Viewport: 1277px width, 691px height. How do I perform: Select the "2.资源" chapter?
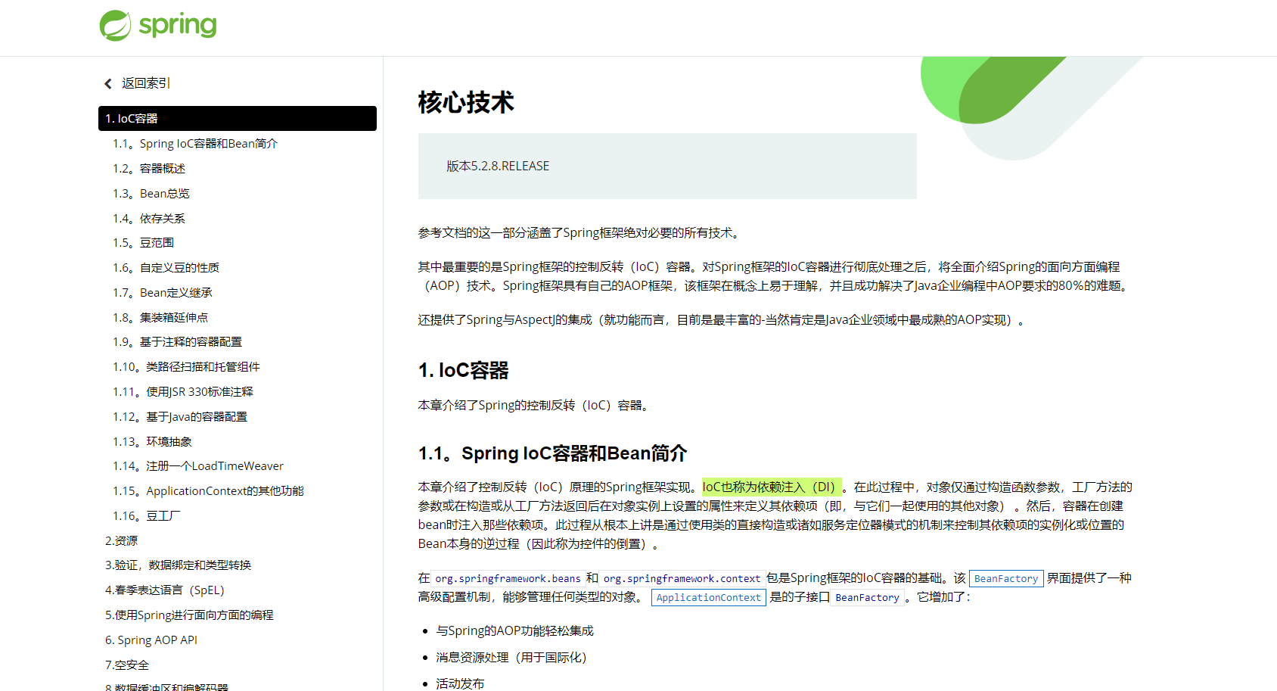(122, 540)
